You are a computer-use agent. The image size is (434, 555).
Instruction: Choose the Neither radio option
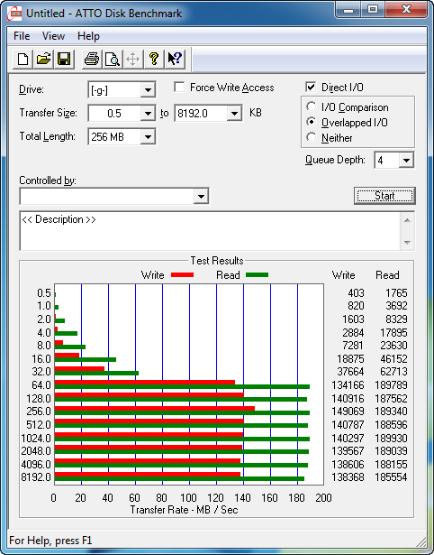point(312,138)
